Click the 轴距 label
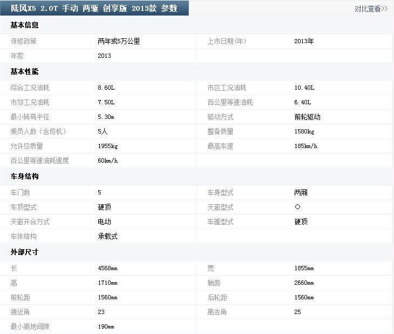This screenshot has width=394, height=334. (x=214, y=283)
